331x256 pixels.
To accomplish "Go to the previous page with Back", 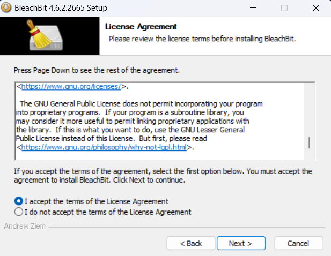I will point(191,243).
